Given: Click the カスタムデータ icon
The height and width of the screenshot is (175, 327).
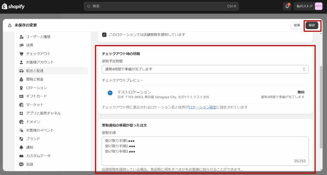Looking at the screenshot, I should coord(21,156).
